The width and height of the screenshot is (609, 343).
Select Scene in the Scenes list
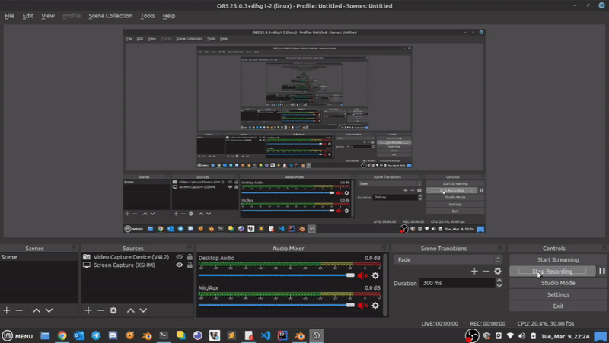point(39,257)
